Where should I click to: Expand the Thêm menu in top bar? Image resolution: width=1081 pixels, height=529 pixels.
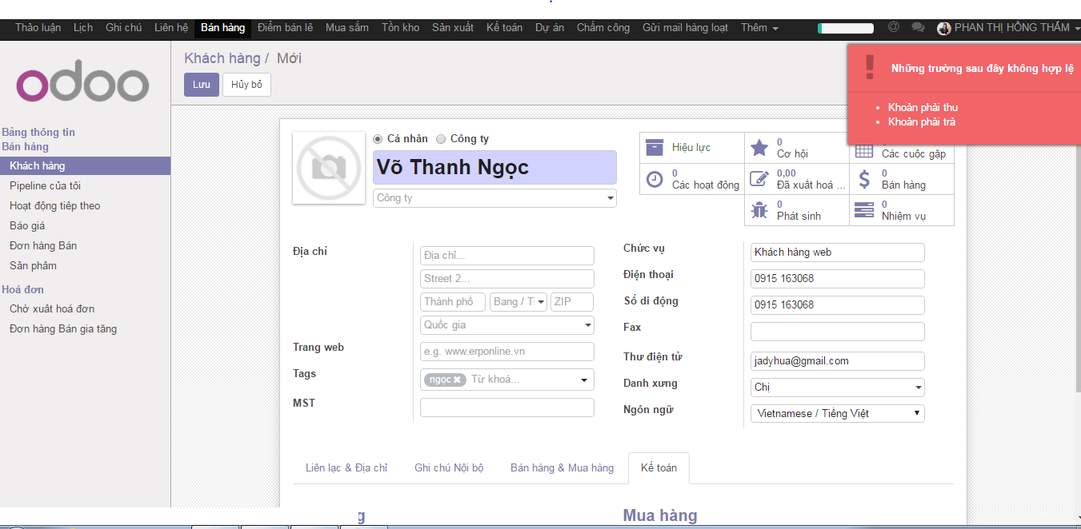coord(759,28)
